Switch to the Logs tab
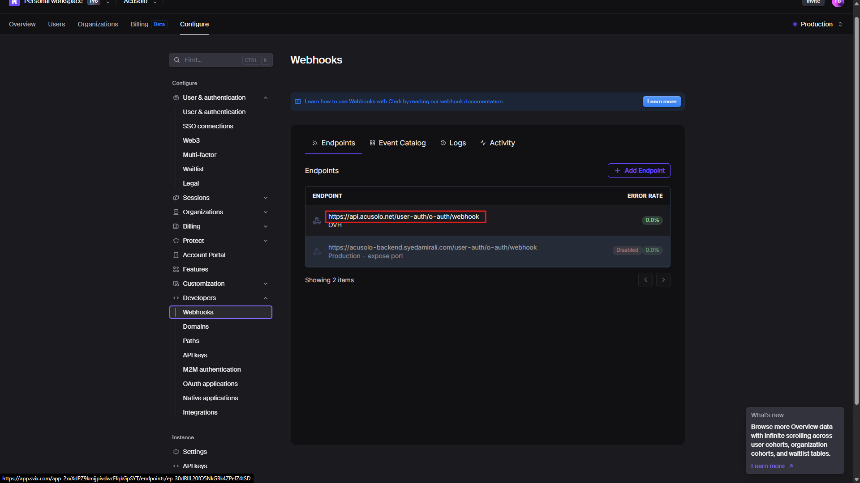 453,143
